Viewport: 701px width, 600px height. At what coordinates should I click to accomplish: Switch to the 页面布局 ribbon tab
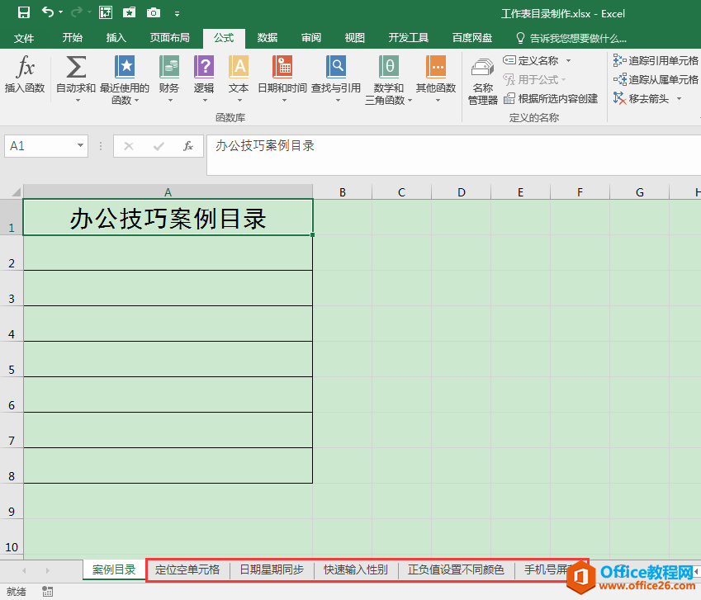[x=169, y=37]
